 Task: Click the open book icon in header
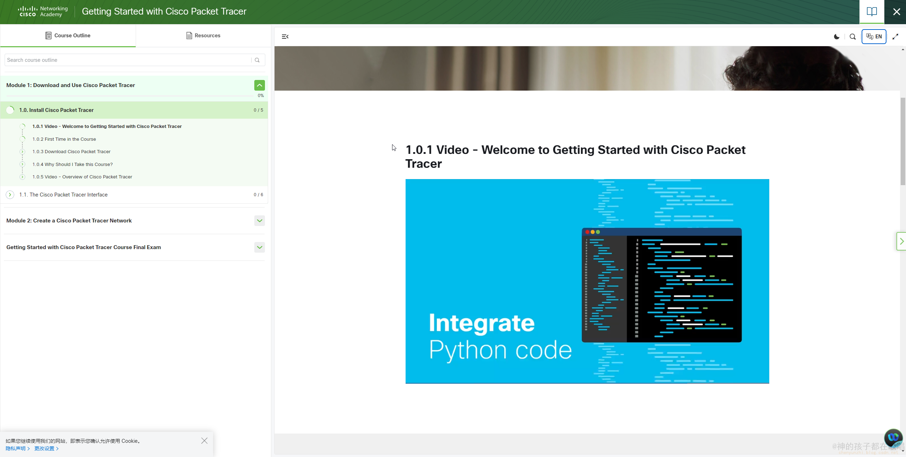pyautogui.click(x=872, y=12)
